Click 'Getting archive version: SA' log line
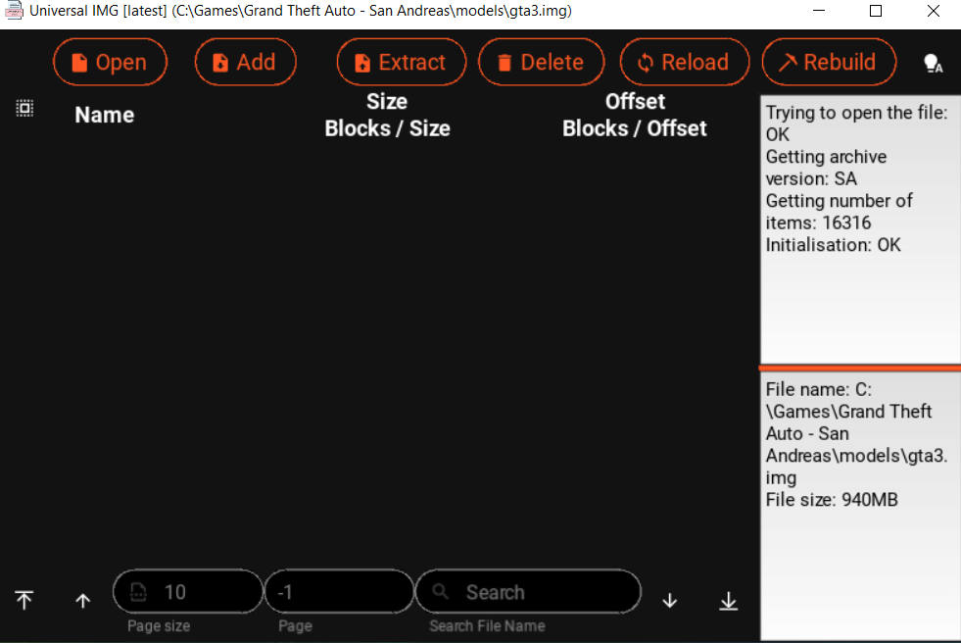 pyautogui.click(x=826, y=168)
